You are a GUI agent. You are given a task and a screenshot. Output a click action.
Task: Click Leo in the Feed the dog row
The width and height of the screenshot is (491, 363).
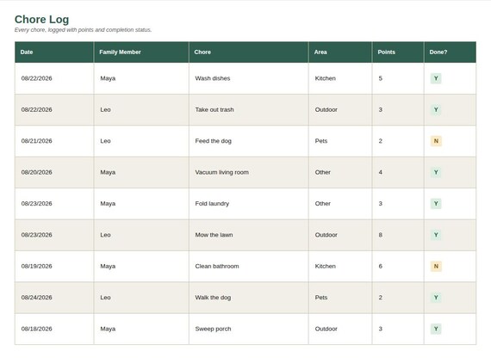105,141
